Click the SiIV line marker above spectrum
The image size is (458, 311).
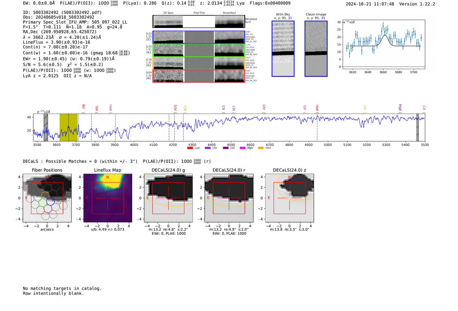point(175,108)
